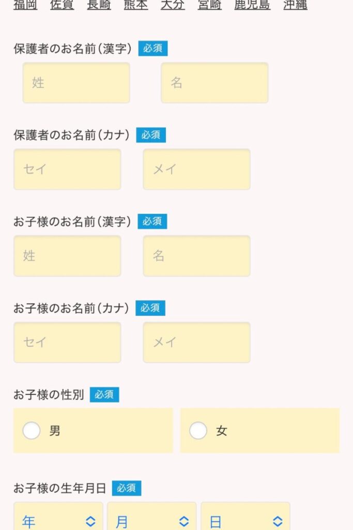Select the 男 radio button
Image resolution: width=353 pixels, height=530 pixels.
32,431
